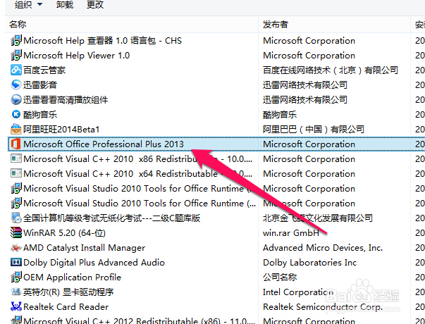425x324 pixels.
Task: Select AMD Catalyst Install Manager
Action: click(x=85, y=248)
